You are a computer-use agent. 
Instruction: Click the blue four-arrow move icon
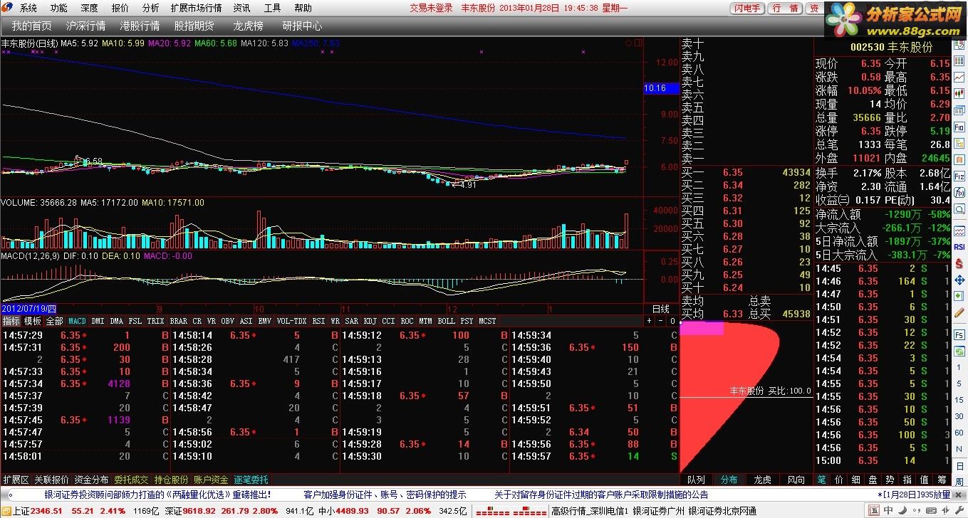959,280
